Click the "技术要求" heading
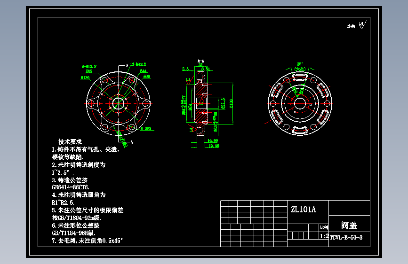Screen dimensions: 408x264 click(70, 141)
